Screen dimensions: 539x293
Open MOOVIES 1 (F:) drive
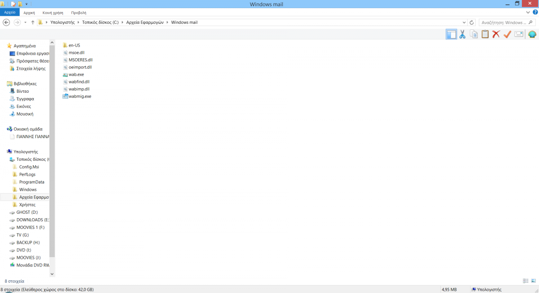coord(27,228)
